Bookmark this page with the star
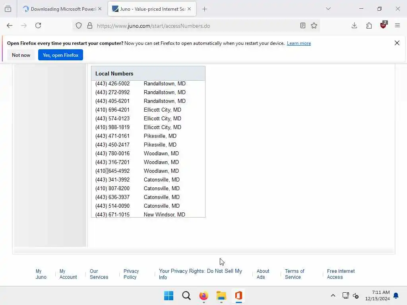 [314, 26]
